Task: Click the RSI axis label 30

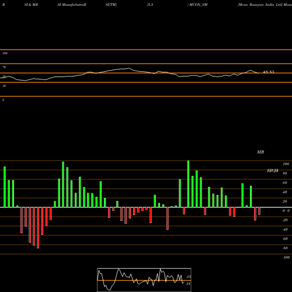Action: coord(4,86)
